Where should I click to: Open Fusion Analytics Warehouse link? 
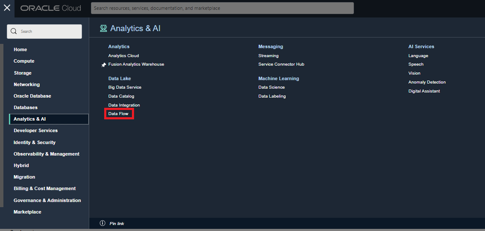pyautogui.click(x=136, y=64)
